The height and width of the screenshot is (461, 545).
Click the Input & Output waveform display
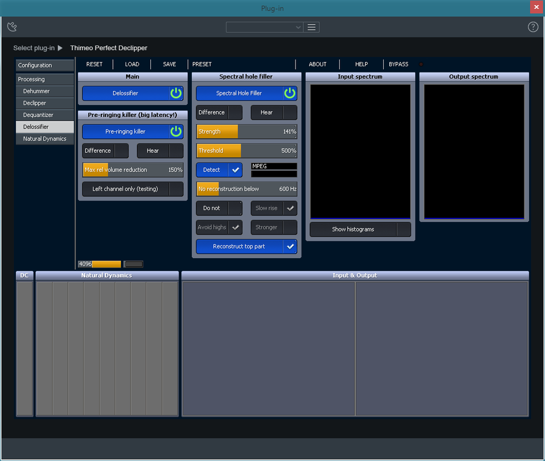[x=355, y=349]
